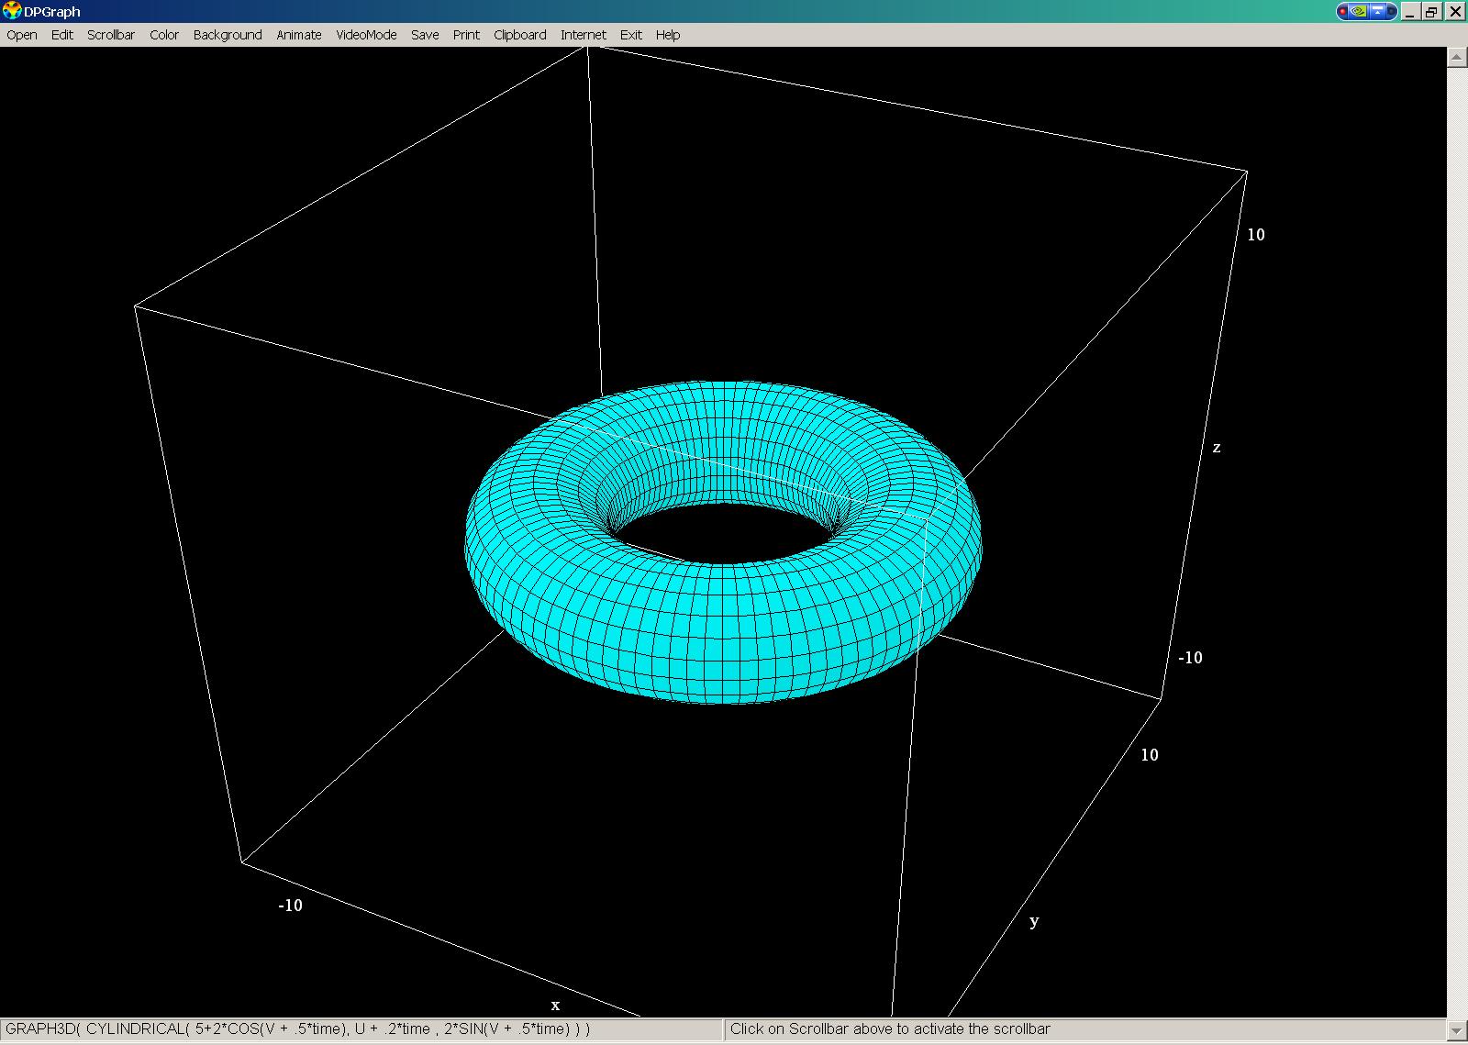Image resolution: width=1468 pixels, height=1045 pixels.
Task: Restore down the DPGraph window
Action: [x=1432, y=12]
